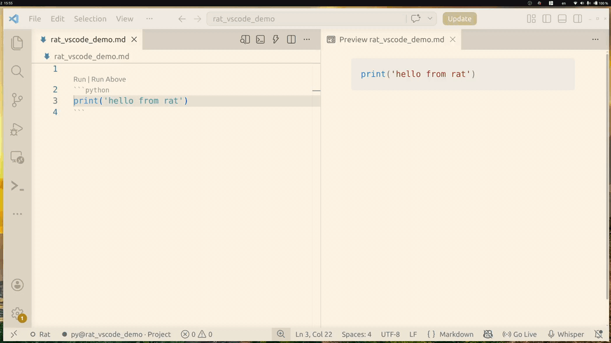
Task: Click the terminal icon in editor toolbar
Action: click(x=260, y=39)
